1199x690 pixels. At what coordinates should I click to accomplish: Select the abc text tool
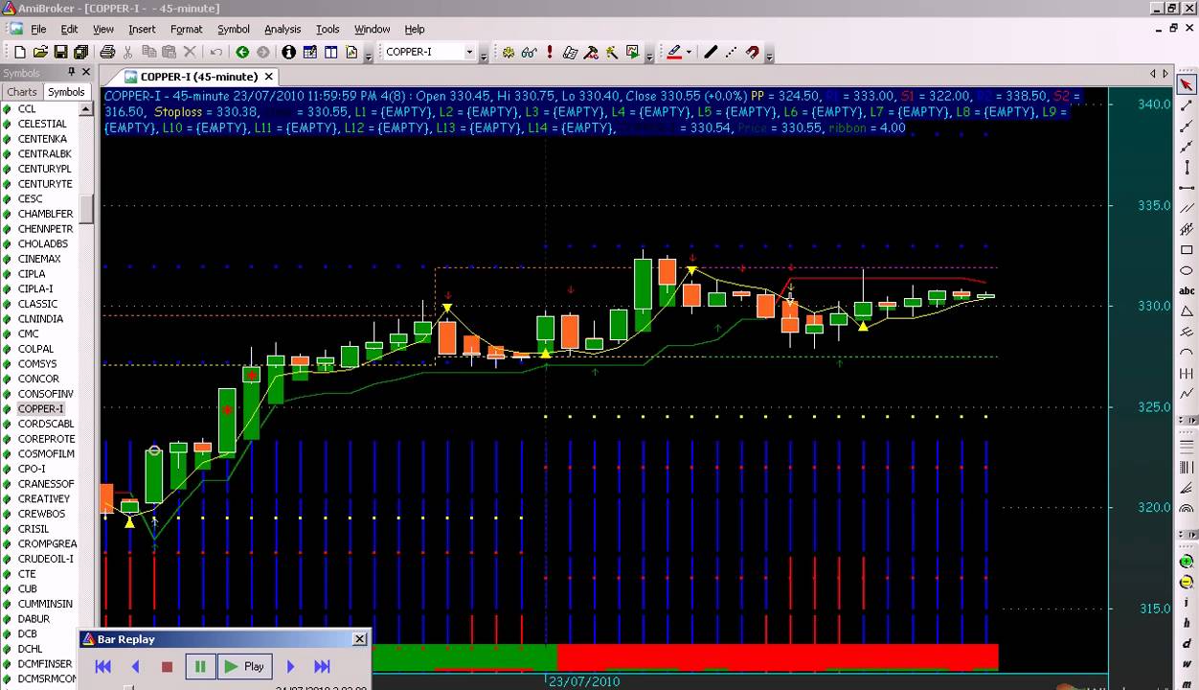(x=1187, y=291)
